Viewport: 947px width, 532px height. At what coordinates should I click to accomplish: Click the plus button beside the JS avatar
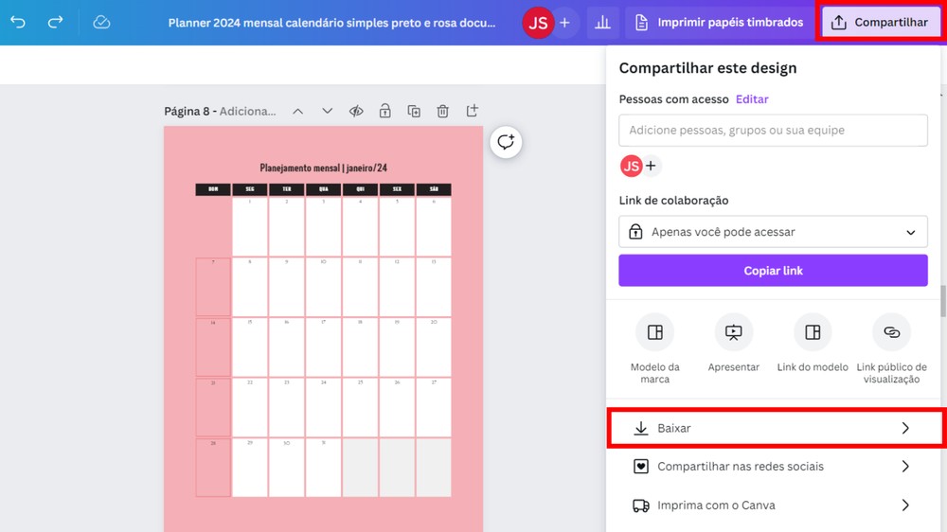(652, 166)
